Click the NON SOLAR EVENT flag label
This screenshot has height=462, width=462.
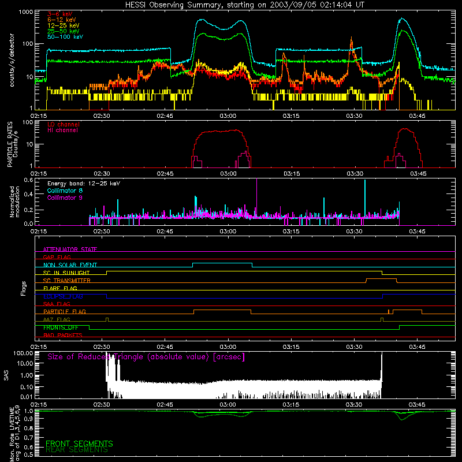pos(70,265)
